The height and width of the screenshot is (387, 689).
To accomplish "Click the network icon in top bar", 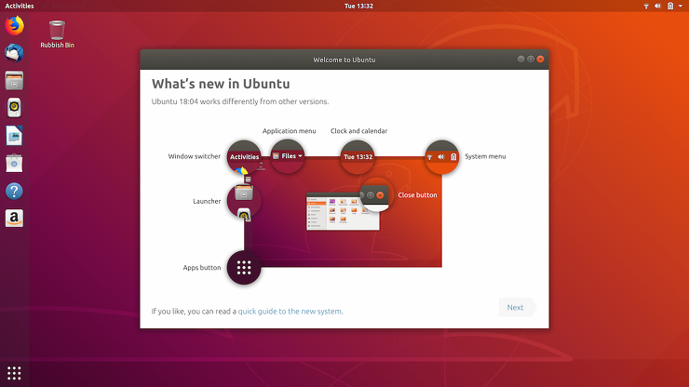I will (x=646, y=7).
